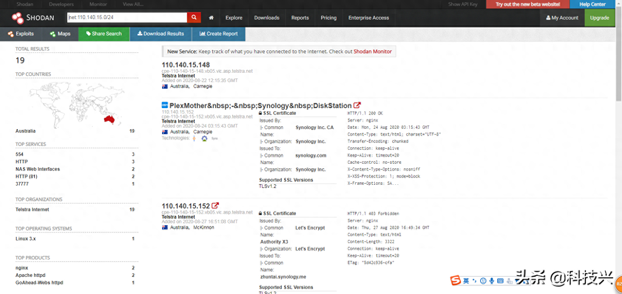Open the Shodan Monitor link
This screenshot has width=622, height=294.
point(372,51)
